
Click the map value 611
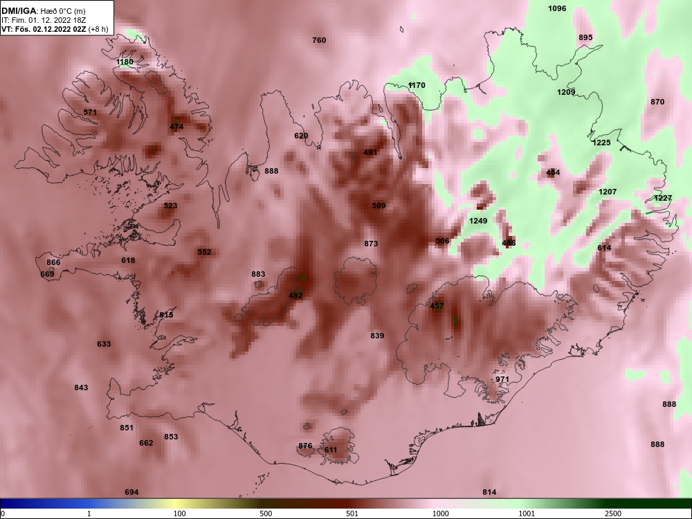coord(331,450)
